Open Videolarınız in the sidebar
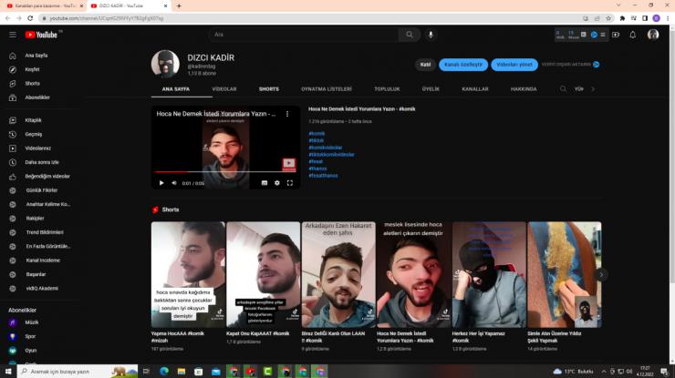This screenshot has height=378, width=675. [39, 148]
